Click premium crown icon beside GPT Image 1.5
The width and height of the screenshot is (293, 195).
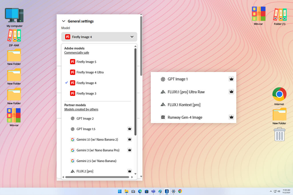click(x=130, y=129)
